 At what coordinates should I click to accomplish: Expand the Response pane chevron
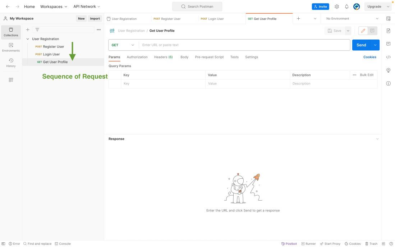377,139
